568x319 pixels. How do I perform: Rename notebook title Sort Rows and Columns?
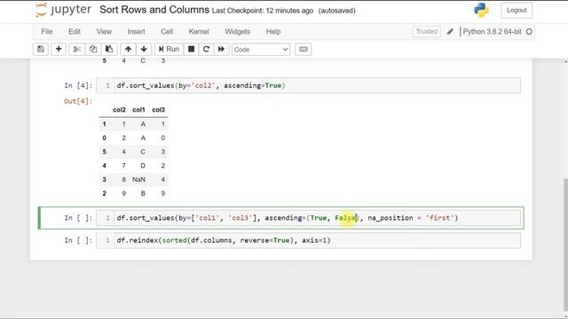154,10
